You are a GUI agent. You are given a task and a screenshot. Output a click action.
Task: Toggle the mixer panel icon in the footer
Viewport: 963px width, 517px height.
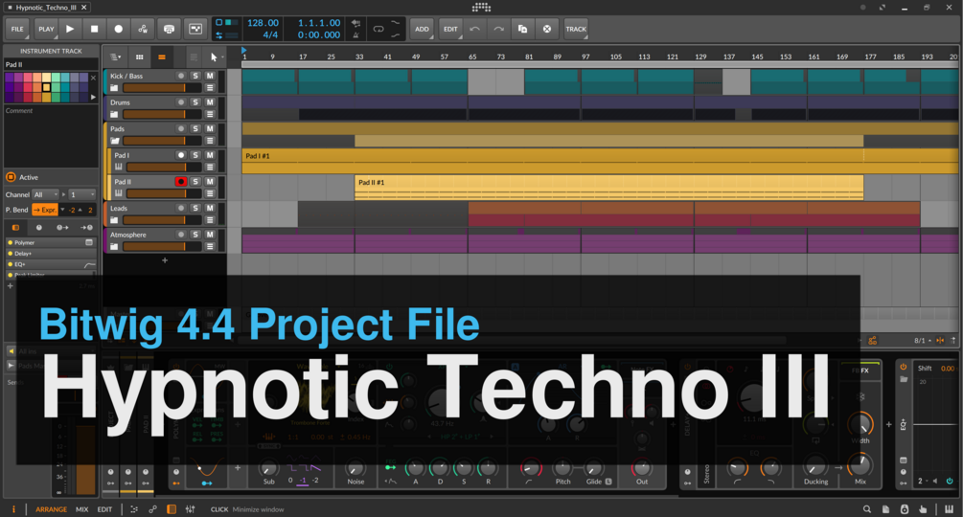pyautogui.click(x=191, y=509)
